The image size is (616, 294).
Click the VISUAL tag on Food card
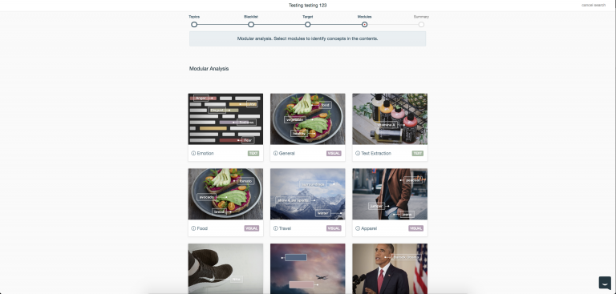tap(251, 228)
